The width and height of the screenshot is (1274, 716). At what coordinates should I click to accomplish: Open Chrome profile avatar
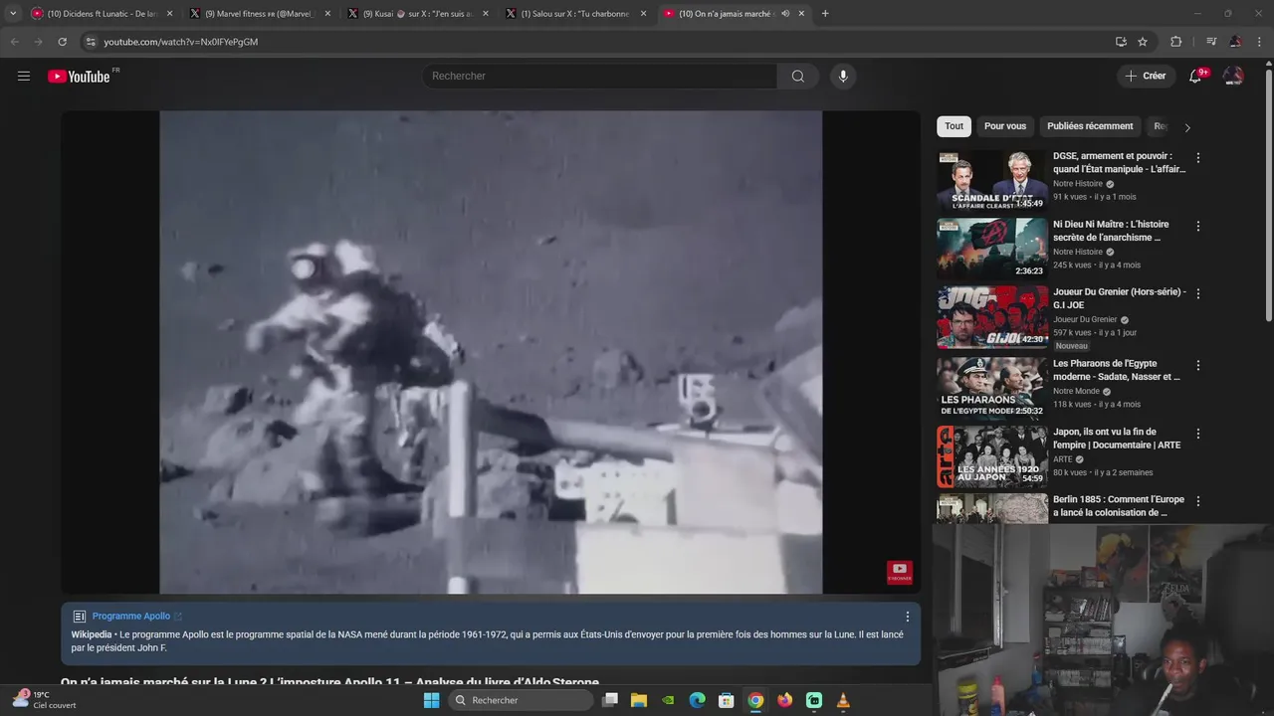tap(1235, 42)
